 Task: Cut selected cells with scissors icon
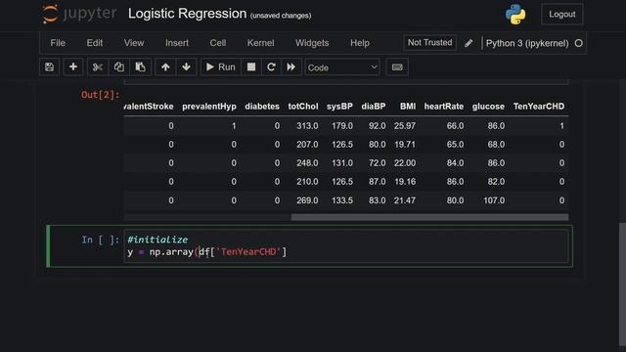(98, 67)
